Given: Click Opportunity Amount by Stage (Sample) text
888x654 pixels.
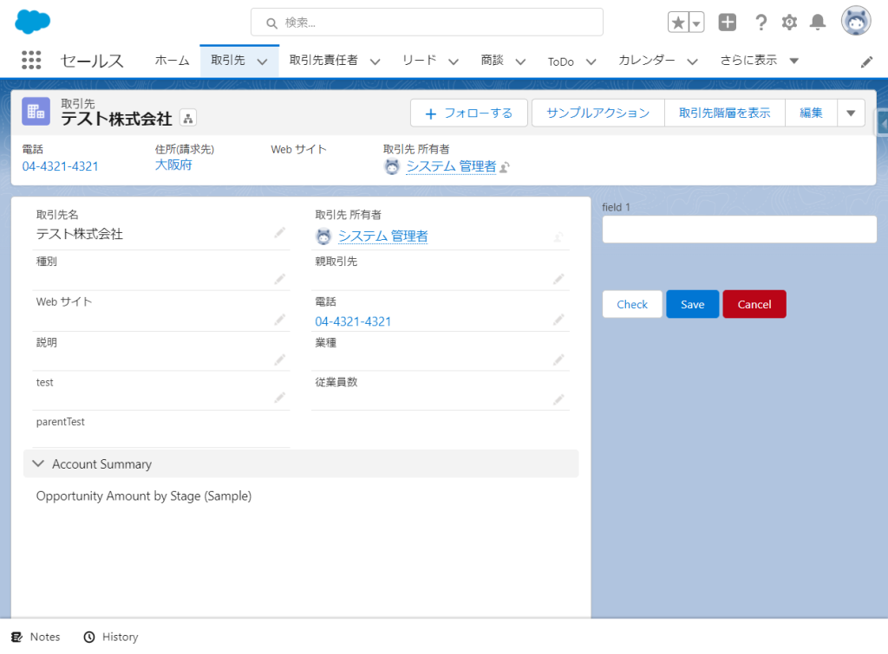Looking at the screenshot, I should tap(144, 496).
